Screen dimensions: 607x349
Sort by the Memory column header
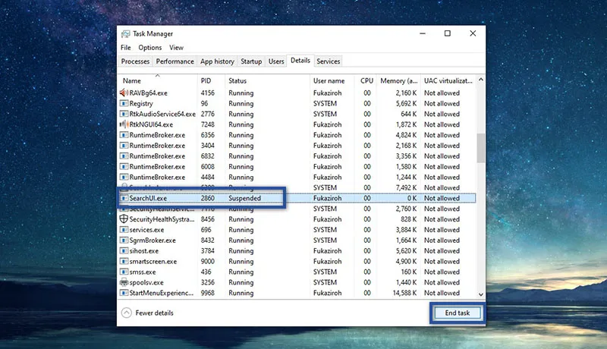[x=399, y=80]
